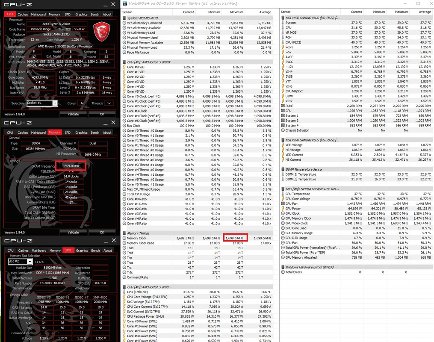
Task: Click Validate in CPU-Z processor window
Action: [x=74, y=114]
